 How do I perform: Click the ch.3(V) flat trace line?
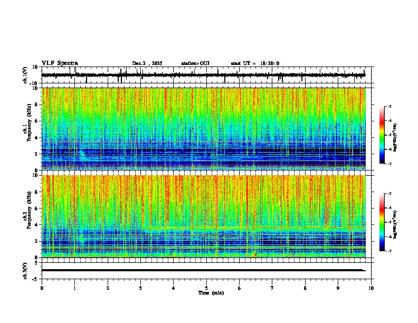pos(203,270)
